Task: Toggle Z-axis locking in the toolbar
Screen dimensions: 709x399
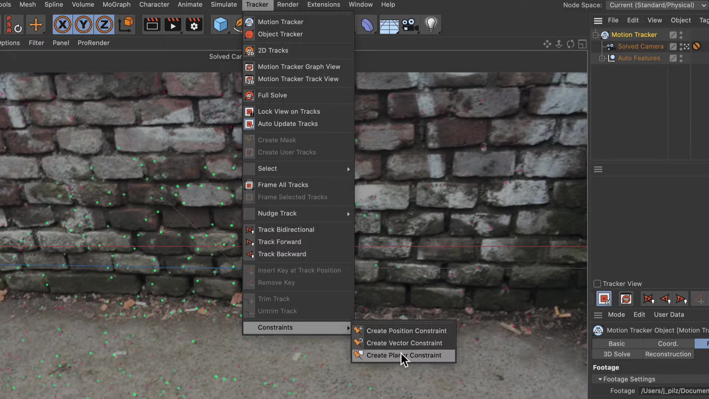Action: click(x=104, y=24)
